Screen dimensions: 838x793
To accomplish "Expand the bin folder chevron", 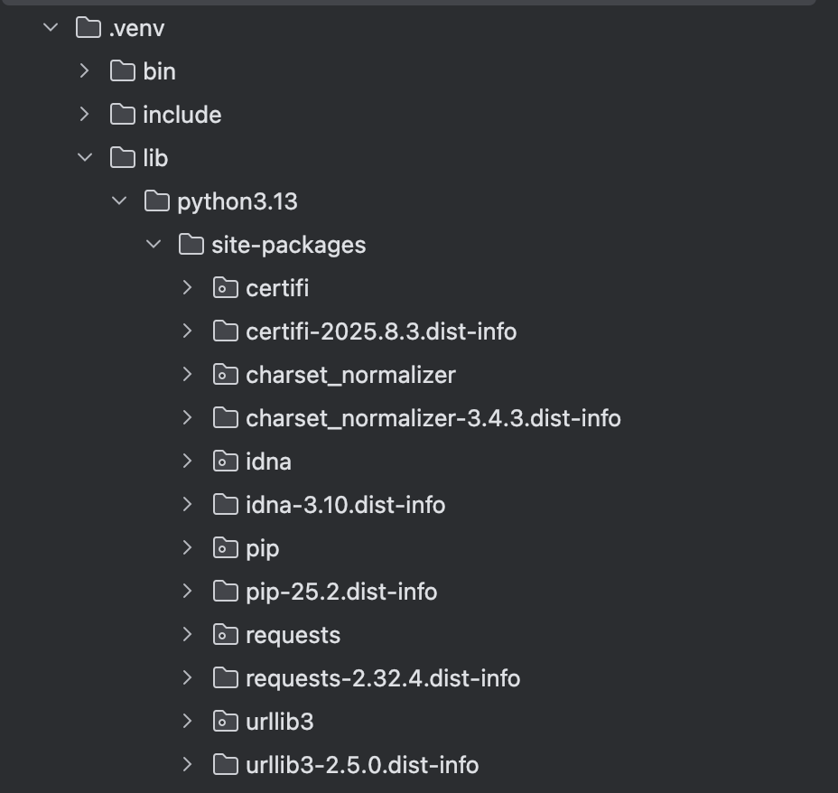I will pyautogui.click(x=85, y=71).
